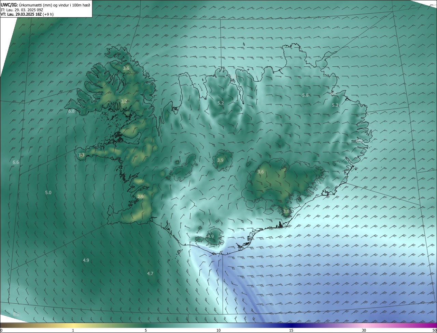This screenshot has width=437, height=333.
Task: Click the 4.9 value over the southwest ocean
Action: [86, 260]
